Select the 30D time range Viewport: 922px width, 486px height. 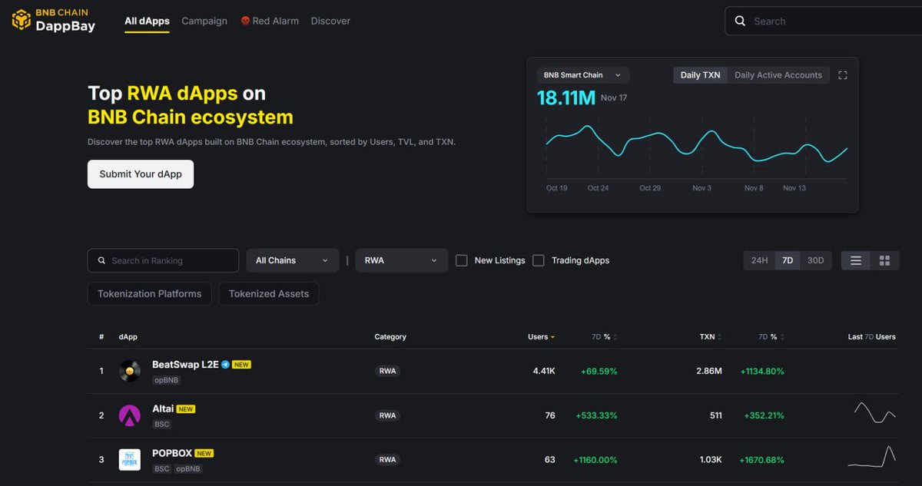815,260
